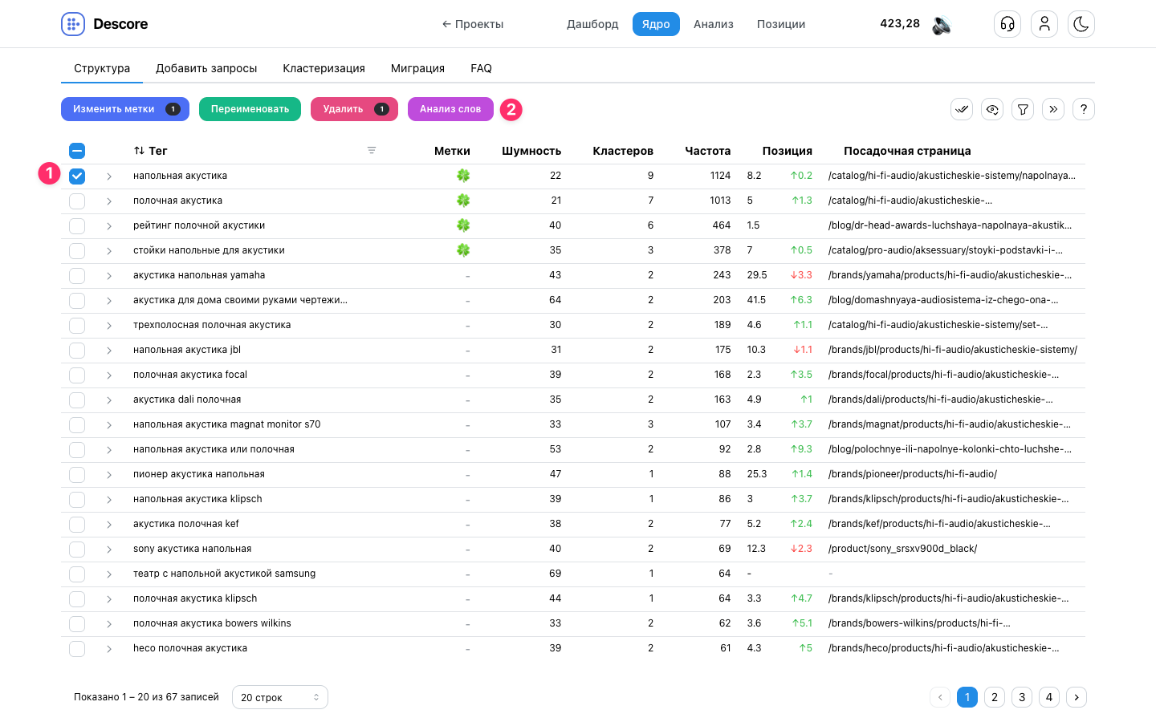Click clover label for стойки напольные для акустики

point(463,250)
